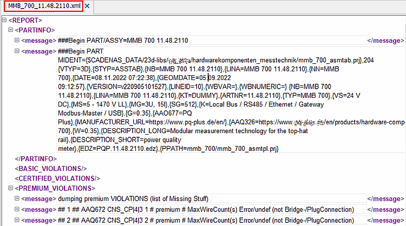Click the text '{KT=DUMMY}'
Viewport: 406px width, 226px height.
click(x=198, y=96)
